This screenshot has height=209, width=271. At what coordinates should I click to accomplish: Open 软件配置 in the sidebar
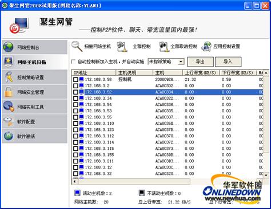pos(35,121)
